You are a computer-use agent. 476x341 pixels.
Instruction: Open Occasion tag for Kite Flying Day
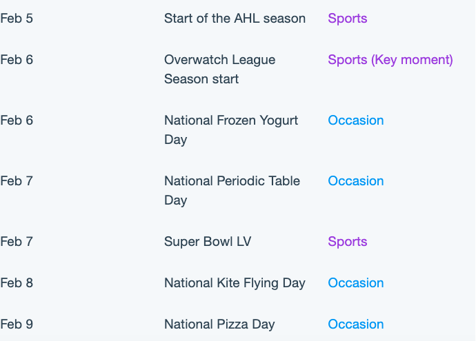(356, 283)
